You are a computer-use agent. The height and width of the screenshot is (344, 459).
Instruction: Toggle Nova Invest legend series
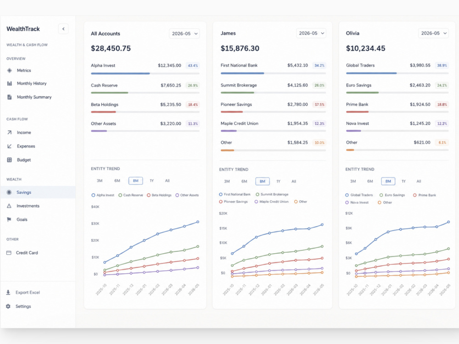pos(357,202)
